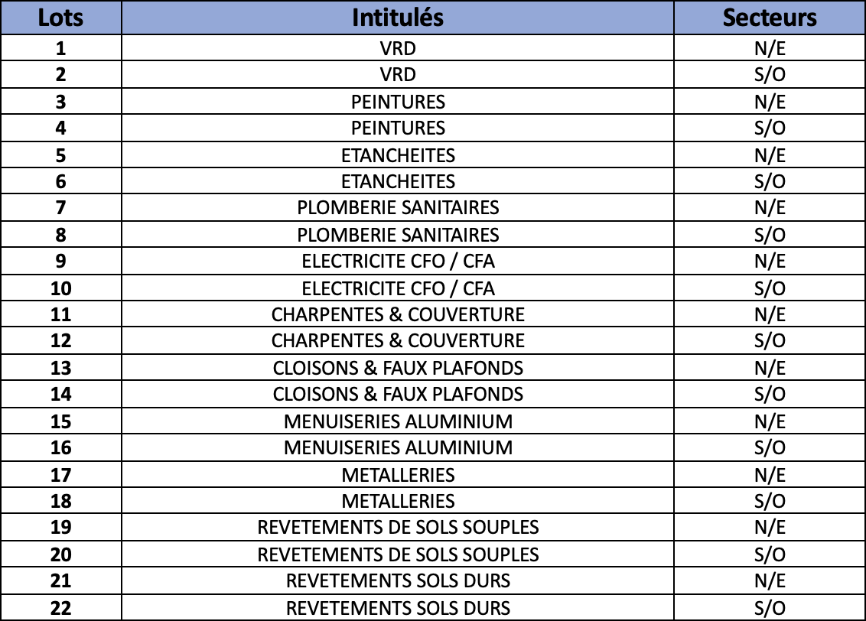Viewport: 866px width, 621px height.
Task: Select lot number 5 cell
Action: click(x=60, y=155)
